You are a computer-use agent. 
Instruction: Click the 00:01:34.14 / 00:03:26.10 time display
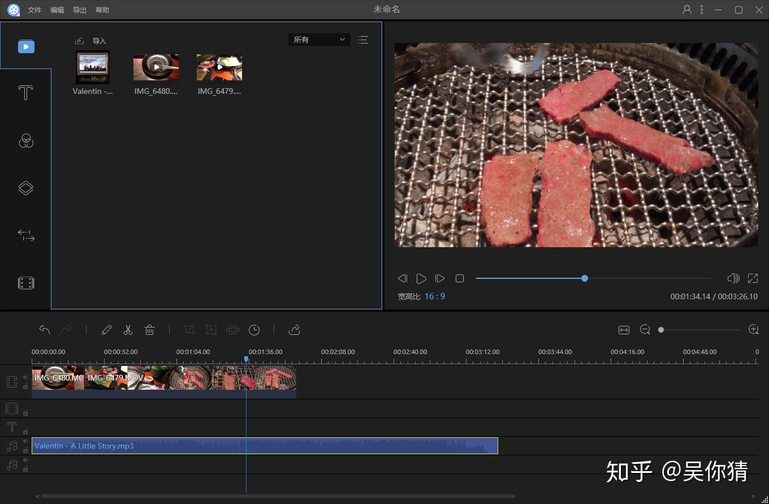click(x=714, y=296)
